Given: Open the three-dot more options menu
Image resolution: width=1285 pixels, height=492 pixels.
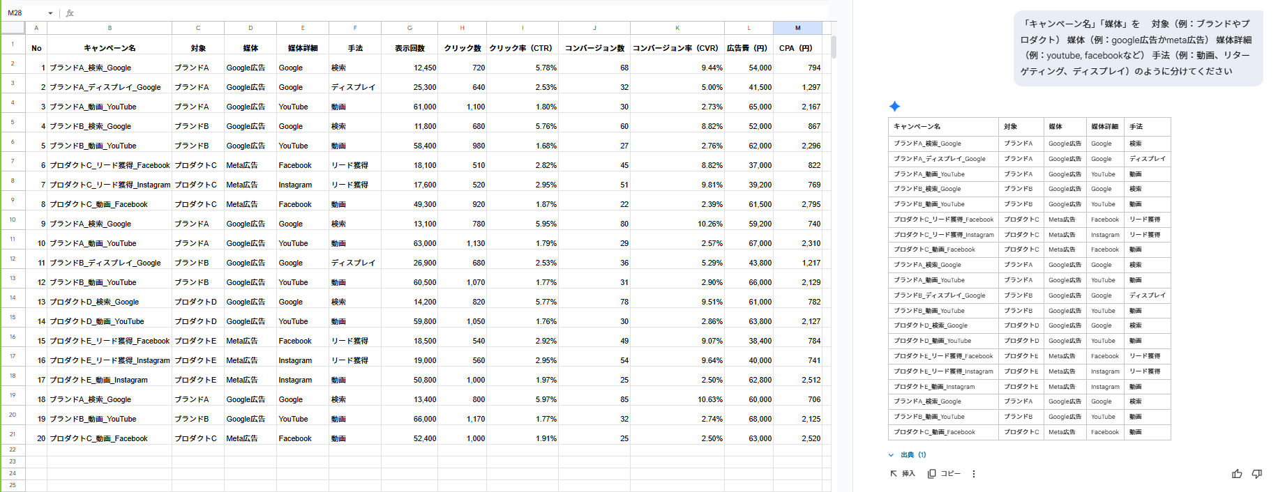Looking at the screenshot, I should tap(974, 474).
